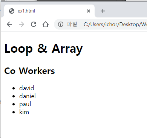Open a new tab with plus button
This screenshot has height=138, width=147.
(x=103, y=11)
